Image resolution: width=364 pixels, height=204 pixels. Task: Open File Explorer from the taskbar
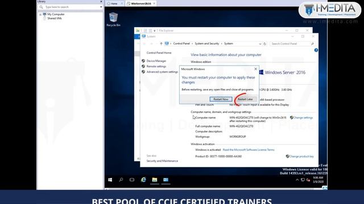[x=155, y=180]
